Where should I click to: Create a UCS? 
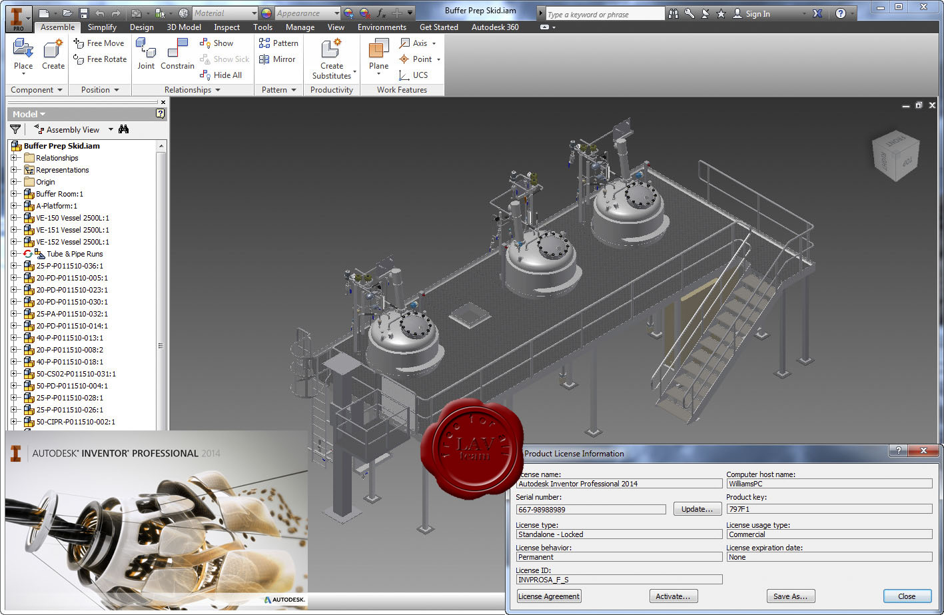click(x=414, y=75)
